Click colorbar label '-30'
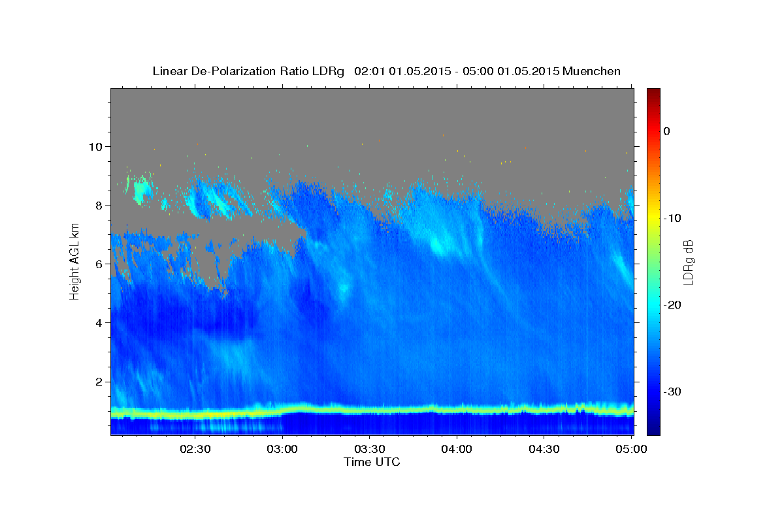Screen dimensions: 784x522 tap(674, 391)
